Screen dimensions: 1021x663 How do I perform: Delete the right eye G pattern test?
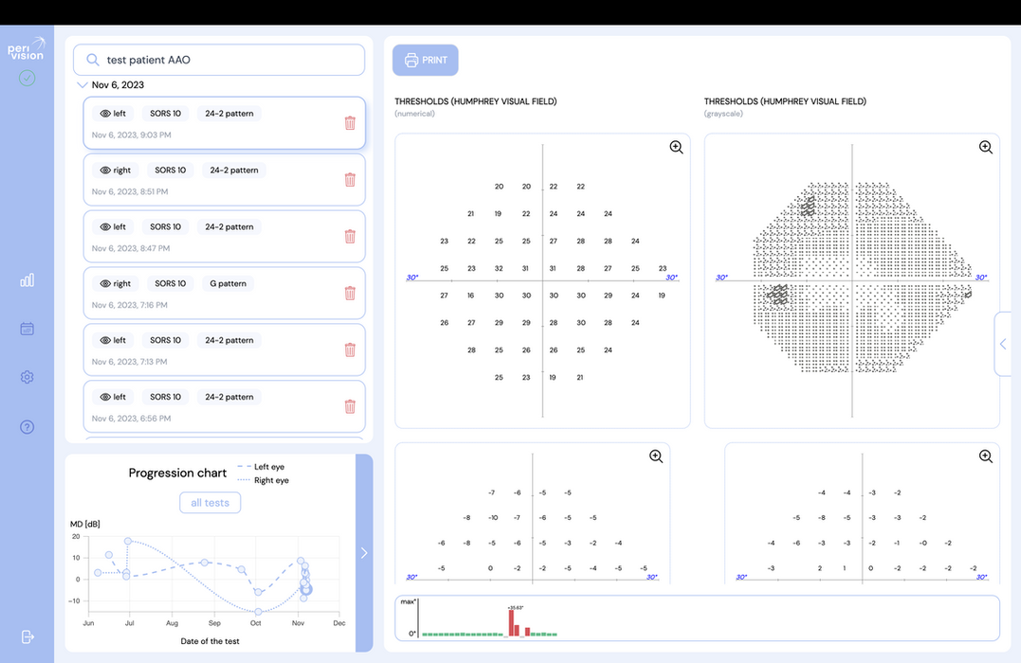[x=352, y=293]
